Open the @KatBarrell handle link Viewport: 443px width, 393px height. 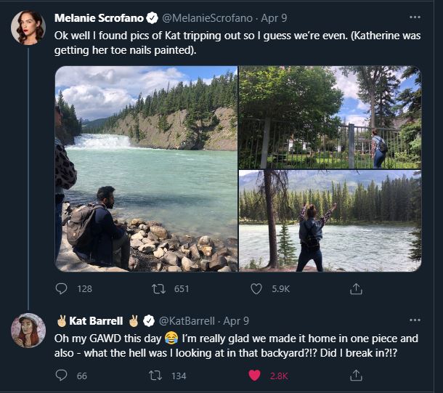187,320
